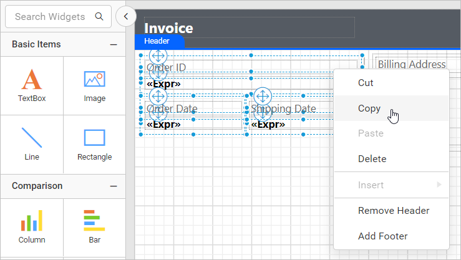Choose Copy from the context menu
This screenshot has width=461, height=260.
[369, 108]
